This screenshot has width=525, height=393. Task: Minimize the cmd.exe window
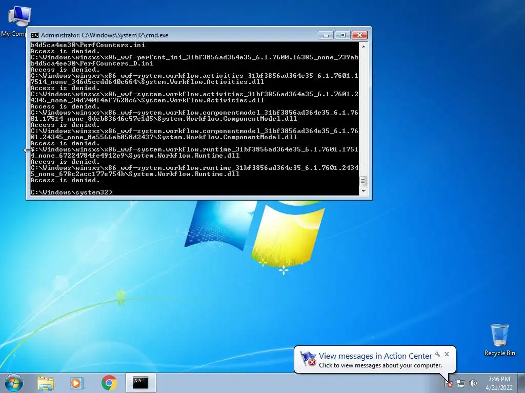point(326,35)
